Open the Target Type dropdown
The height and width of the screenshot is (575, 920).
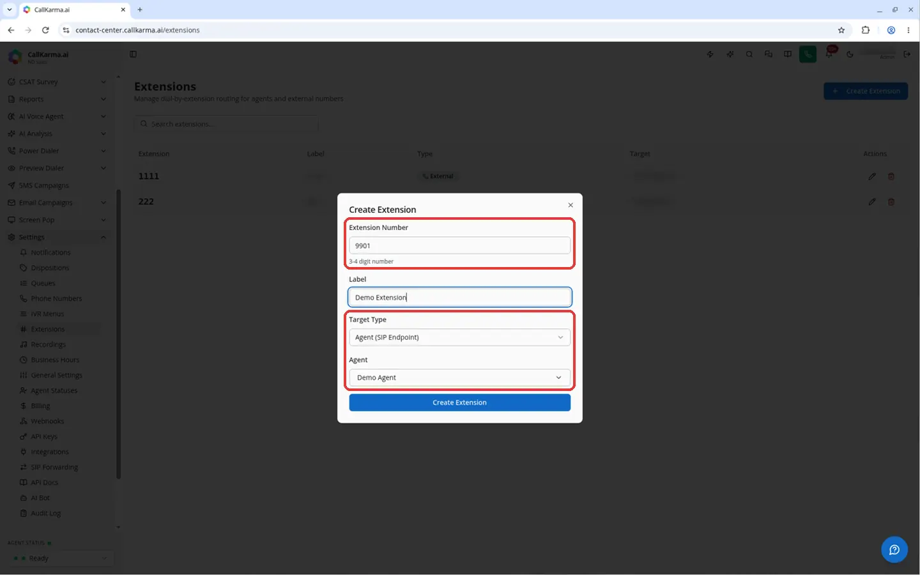click(x=459, y=337)
